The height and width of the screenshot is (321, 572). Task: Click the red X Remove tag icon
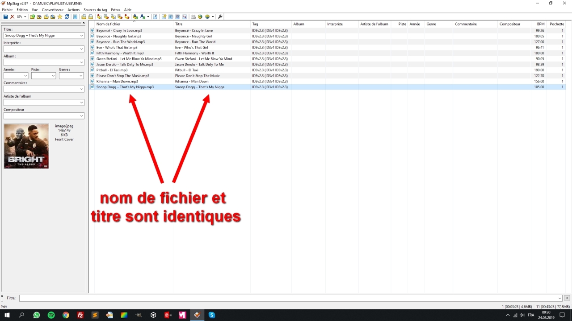[12, 17]
